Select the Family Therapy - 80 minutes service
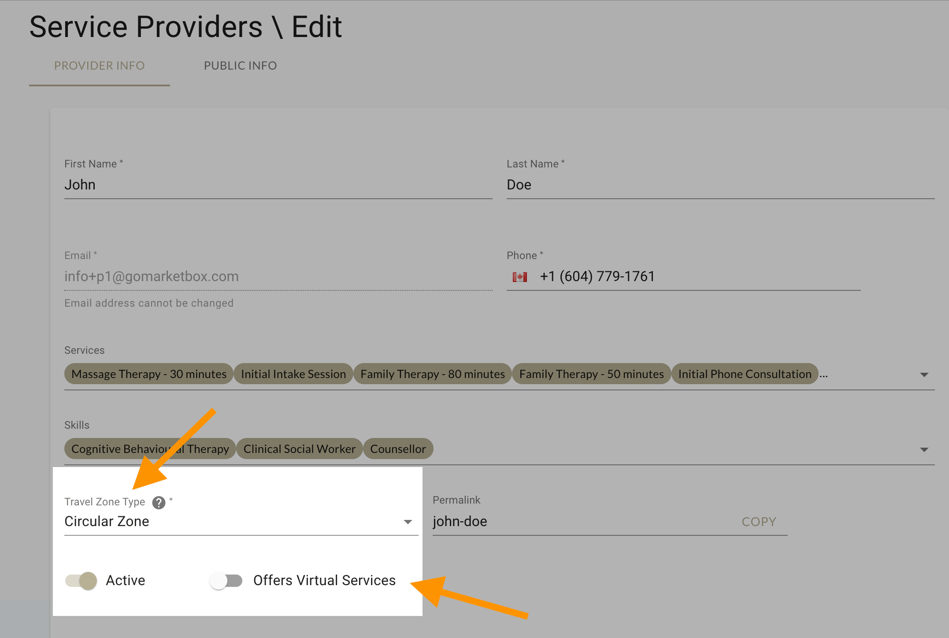 click(432, 374)
